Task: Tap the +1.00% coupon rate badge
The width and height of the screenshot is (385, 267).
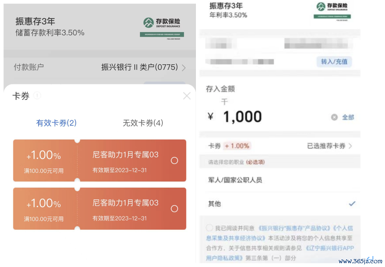Action: pyautogui.click(x=237, y=146)
